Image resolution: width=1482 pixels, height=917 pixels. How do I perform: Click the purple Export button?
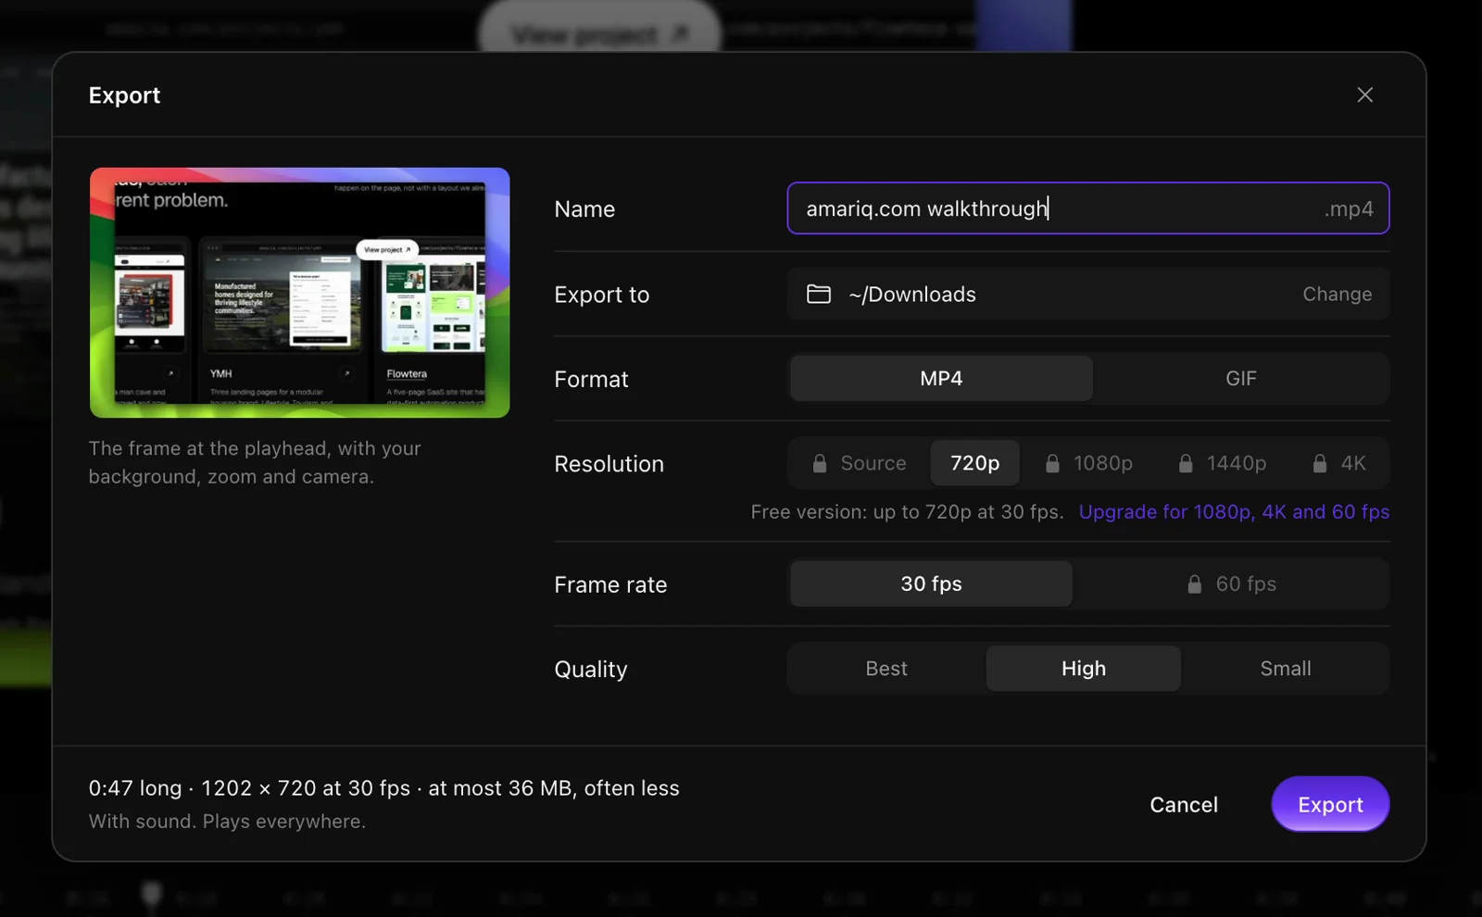[x=1330, y=804]
